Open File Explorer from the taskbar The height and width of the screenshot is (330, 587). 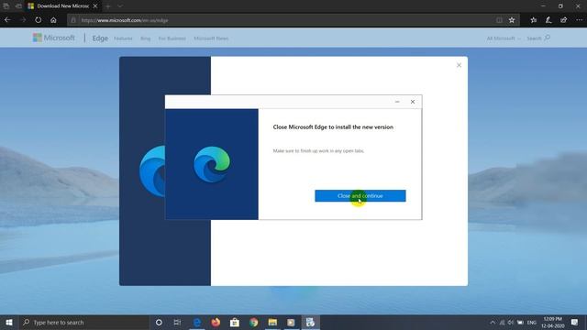tap(272, 322)
